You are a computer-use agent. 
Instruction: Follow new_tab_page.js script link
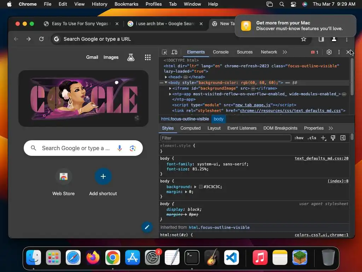tap(253, 105)
